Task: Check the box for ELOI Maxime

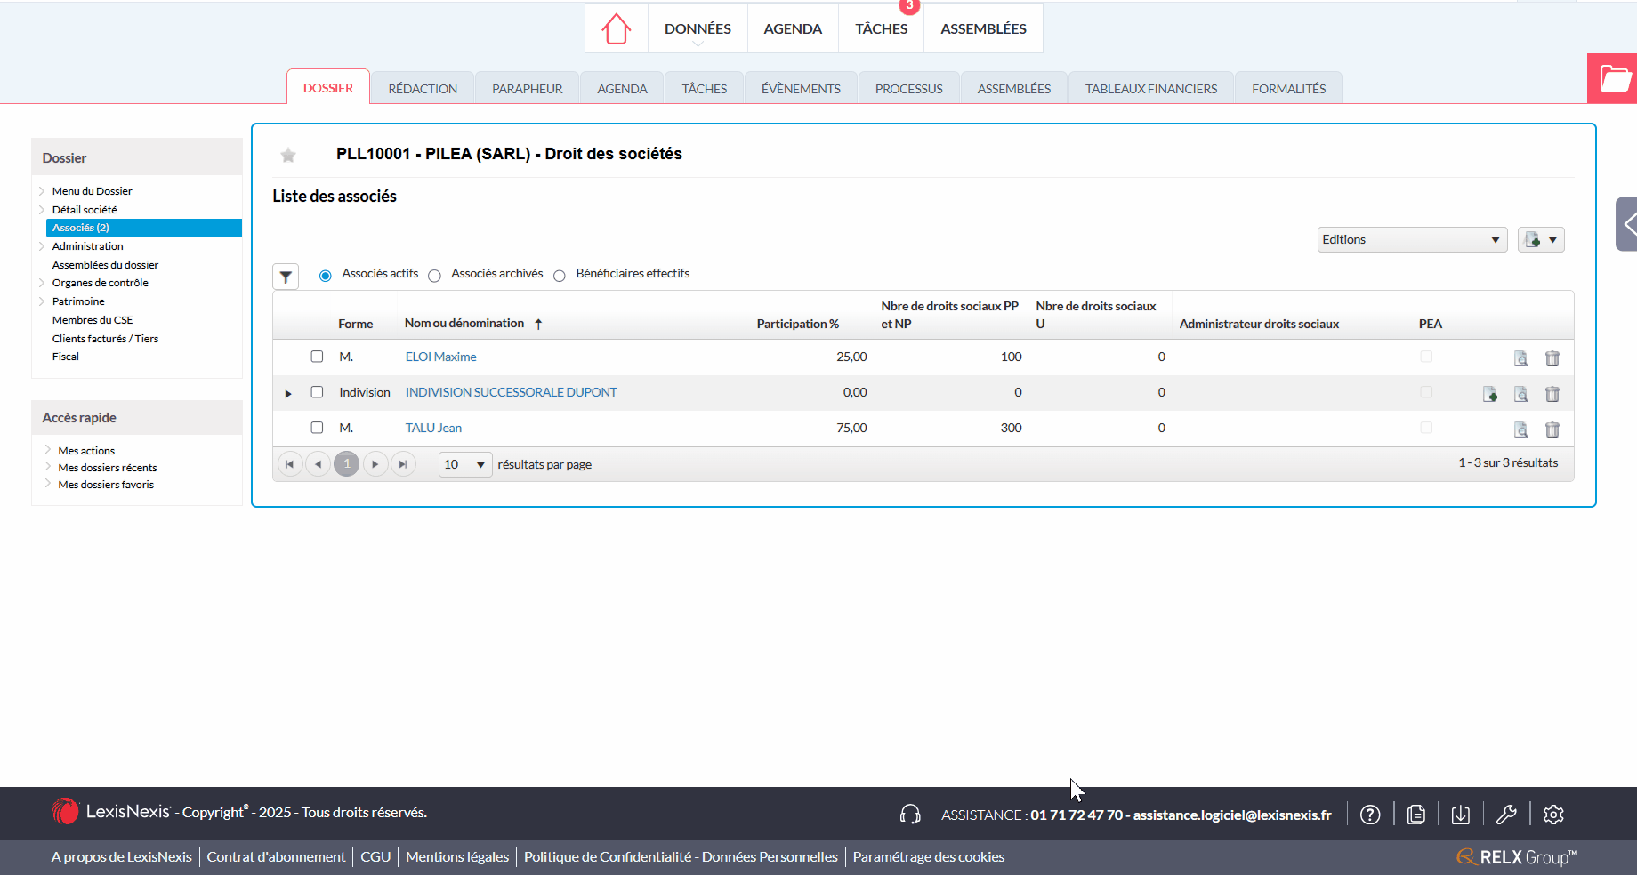Action: click(317, 357)
